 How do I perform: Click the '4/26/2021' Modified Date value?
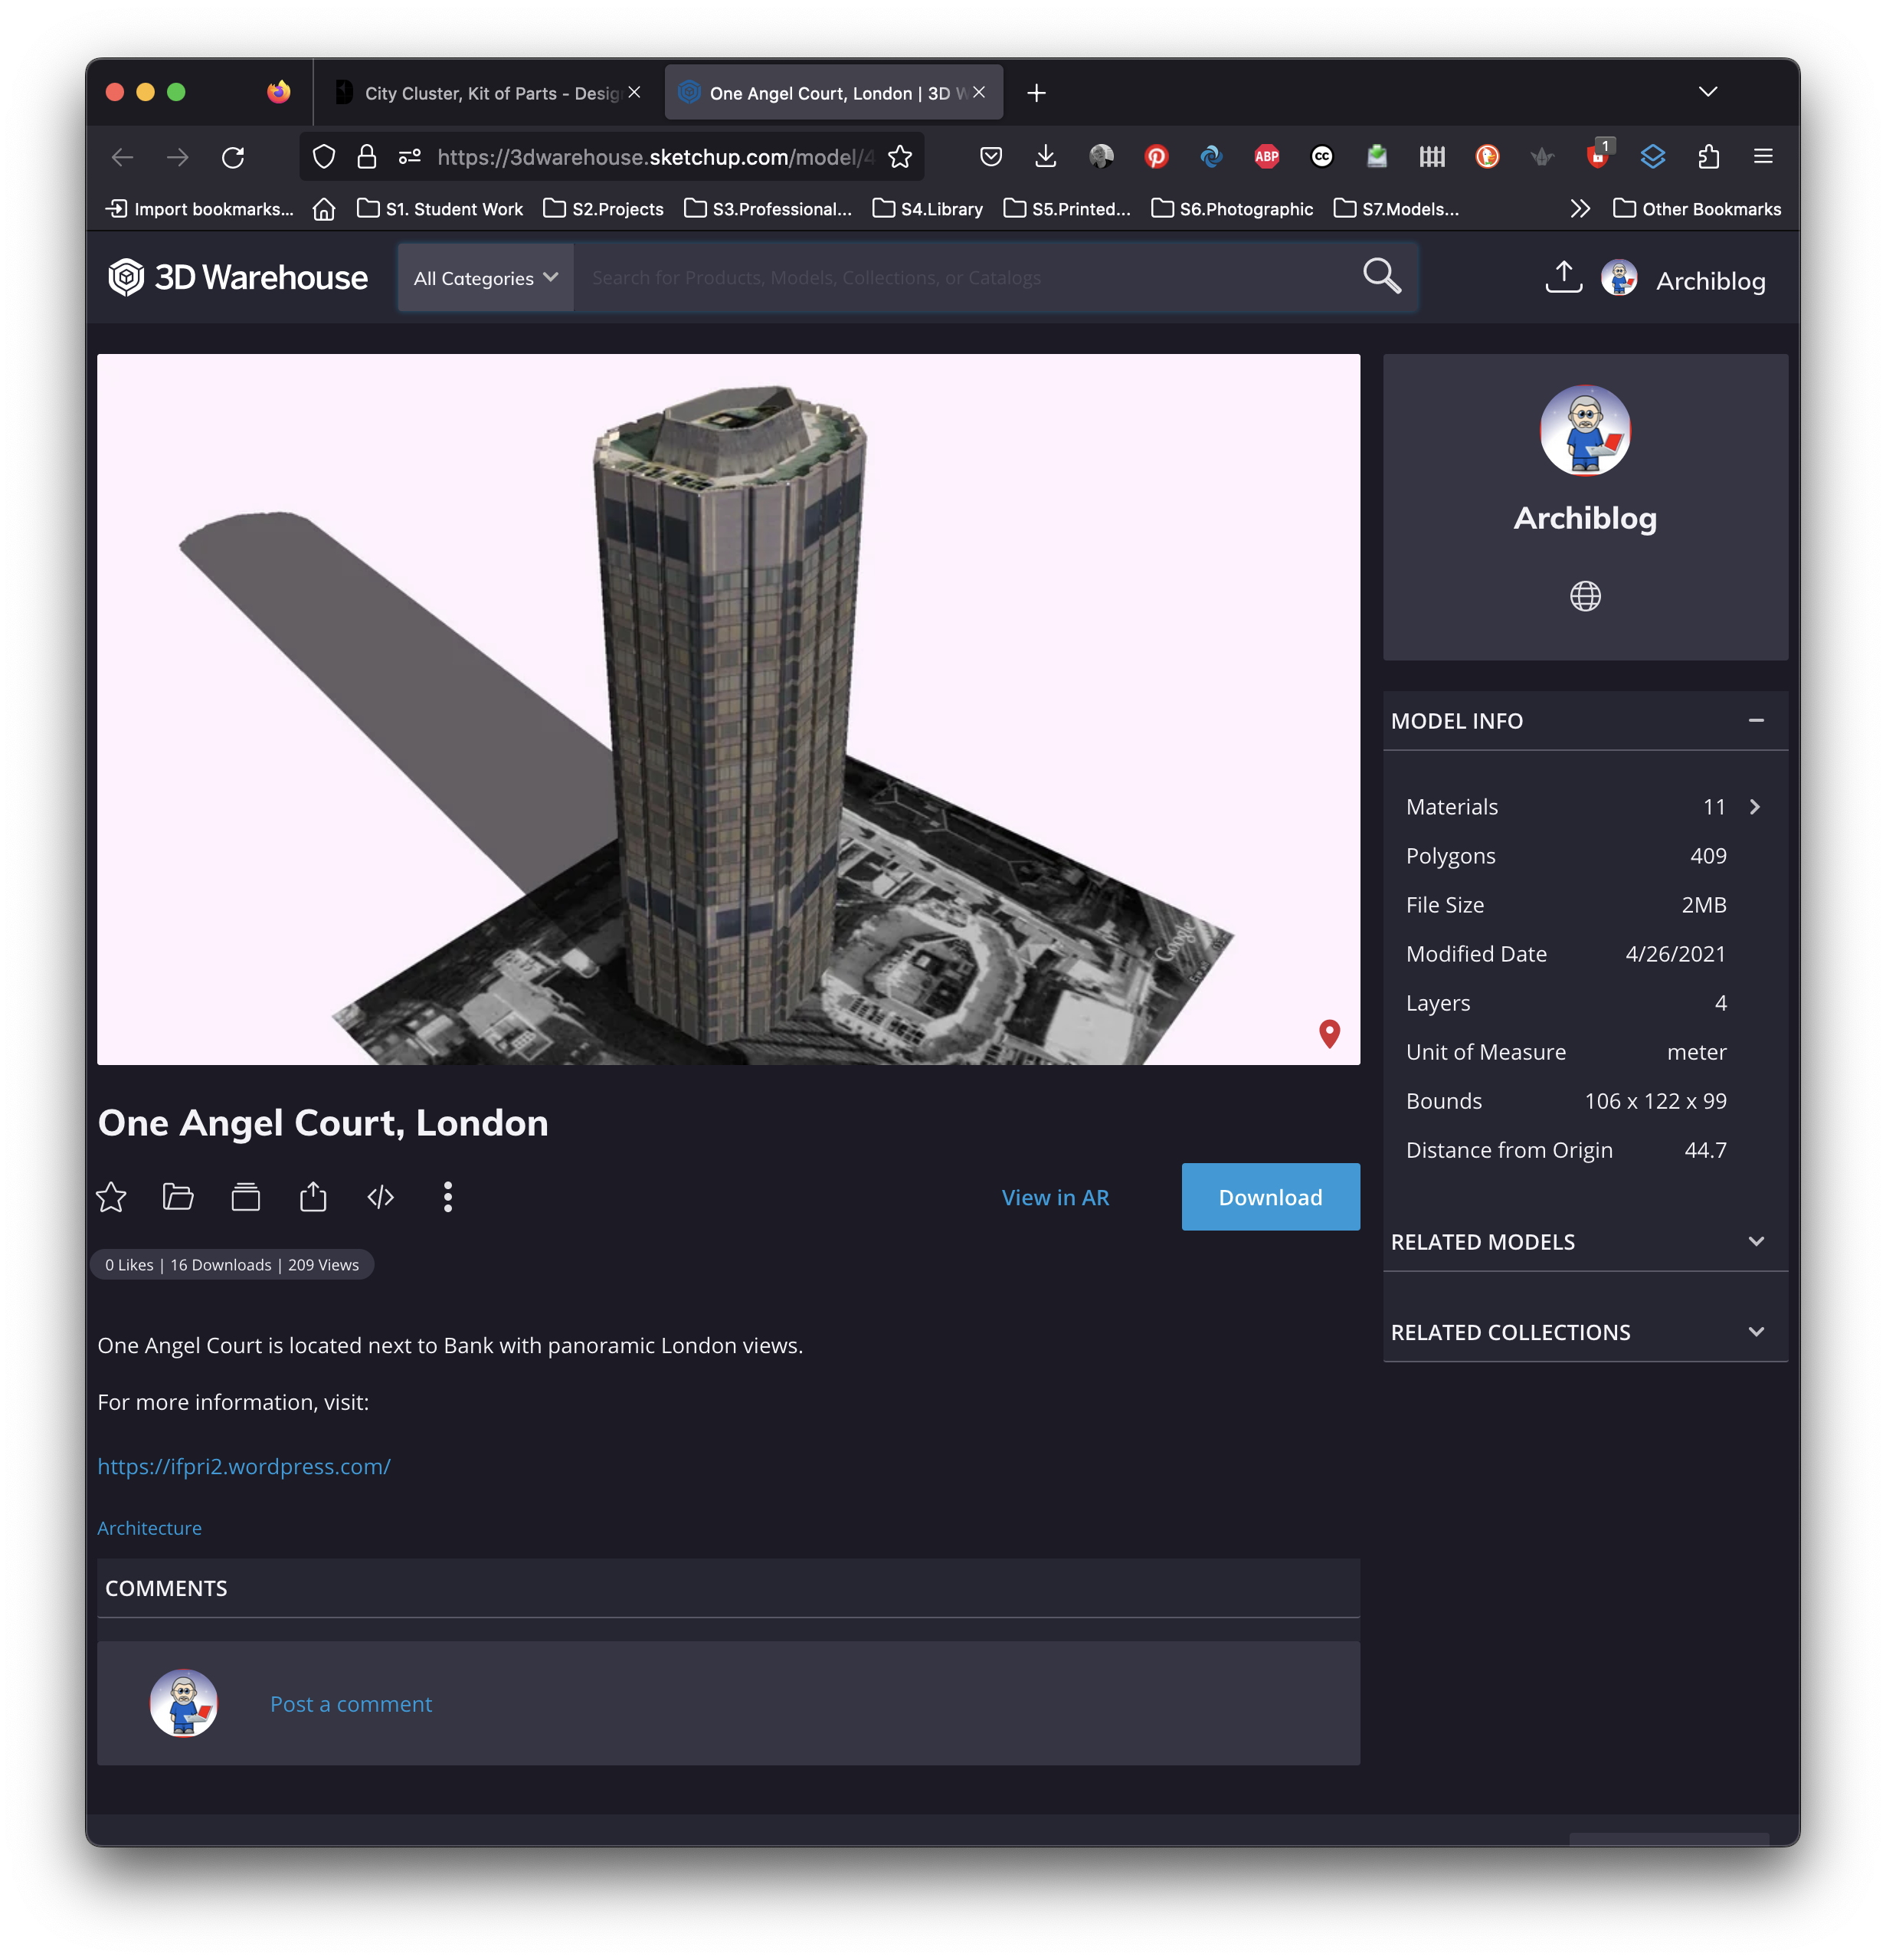click(x=1675, y=954)
